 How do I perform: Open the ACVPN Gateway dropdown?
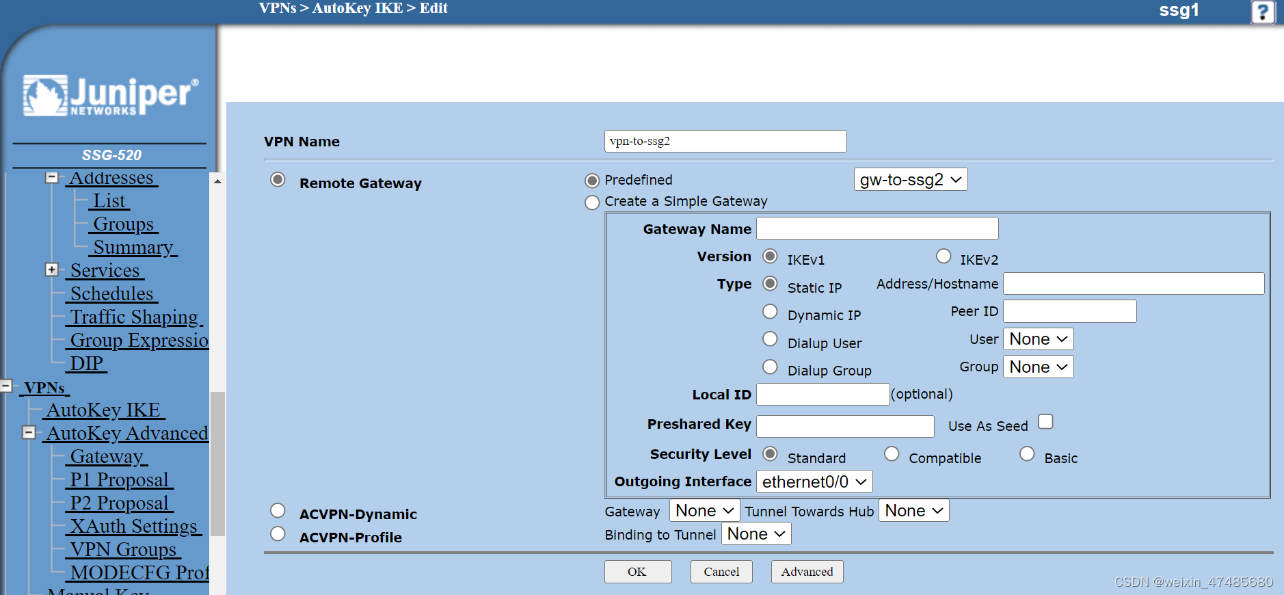tap(704, 511)
